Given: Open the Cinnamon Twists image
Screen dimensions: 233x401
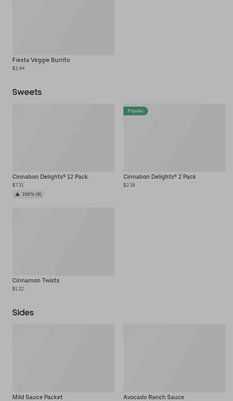Looking at the screenshot, I should tap(63, 241).
